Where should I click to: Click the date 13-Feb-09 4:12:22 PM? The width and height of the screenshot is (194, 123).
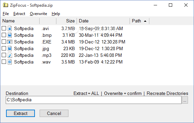click(101, 62)
